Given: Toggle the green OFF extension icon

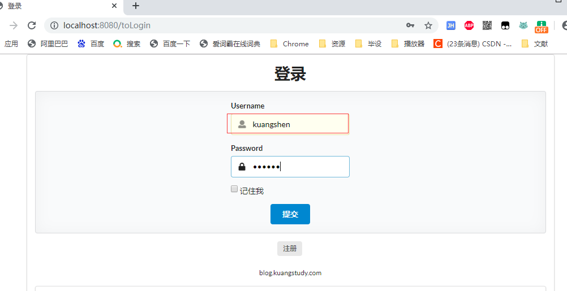Looking at the screenshot, I should click(x=542, y=26).
